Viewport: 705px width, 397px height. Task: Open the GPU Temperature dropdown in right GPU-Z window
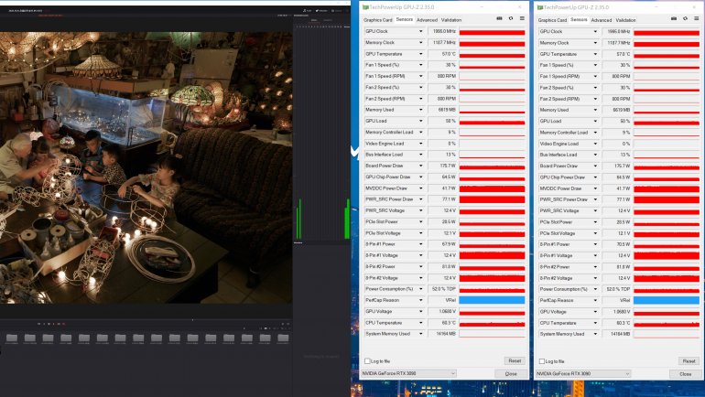point(595,54)
